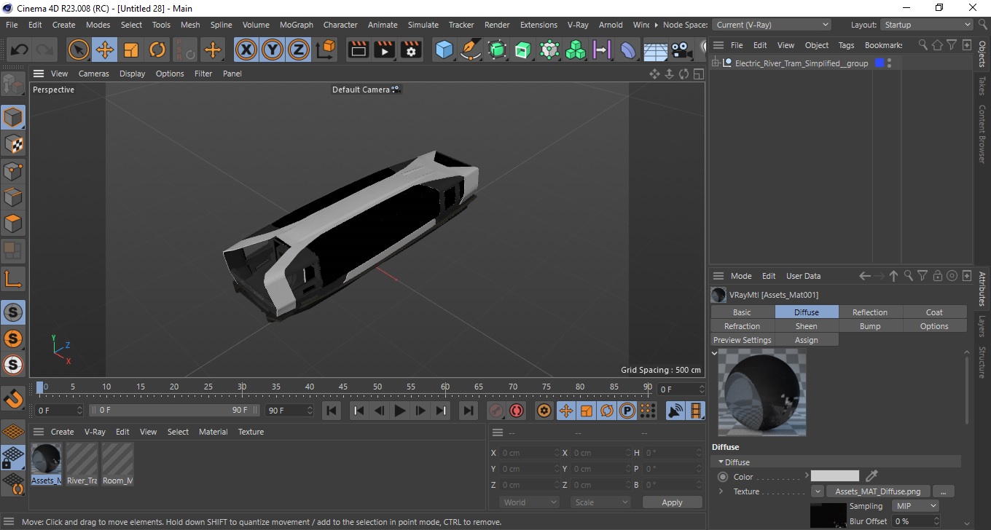This screenshot has width=991, height=530.
Task: Enable Axis mode
Action: pyautogui.click(x=13, y=279)
